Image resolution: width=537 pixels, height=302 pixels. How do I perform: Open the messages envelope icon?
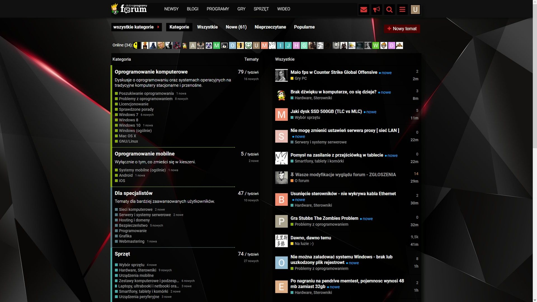[x=364, y=10]
